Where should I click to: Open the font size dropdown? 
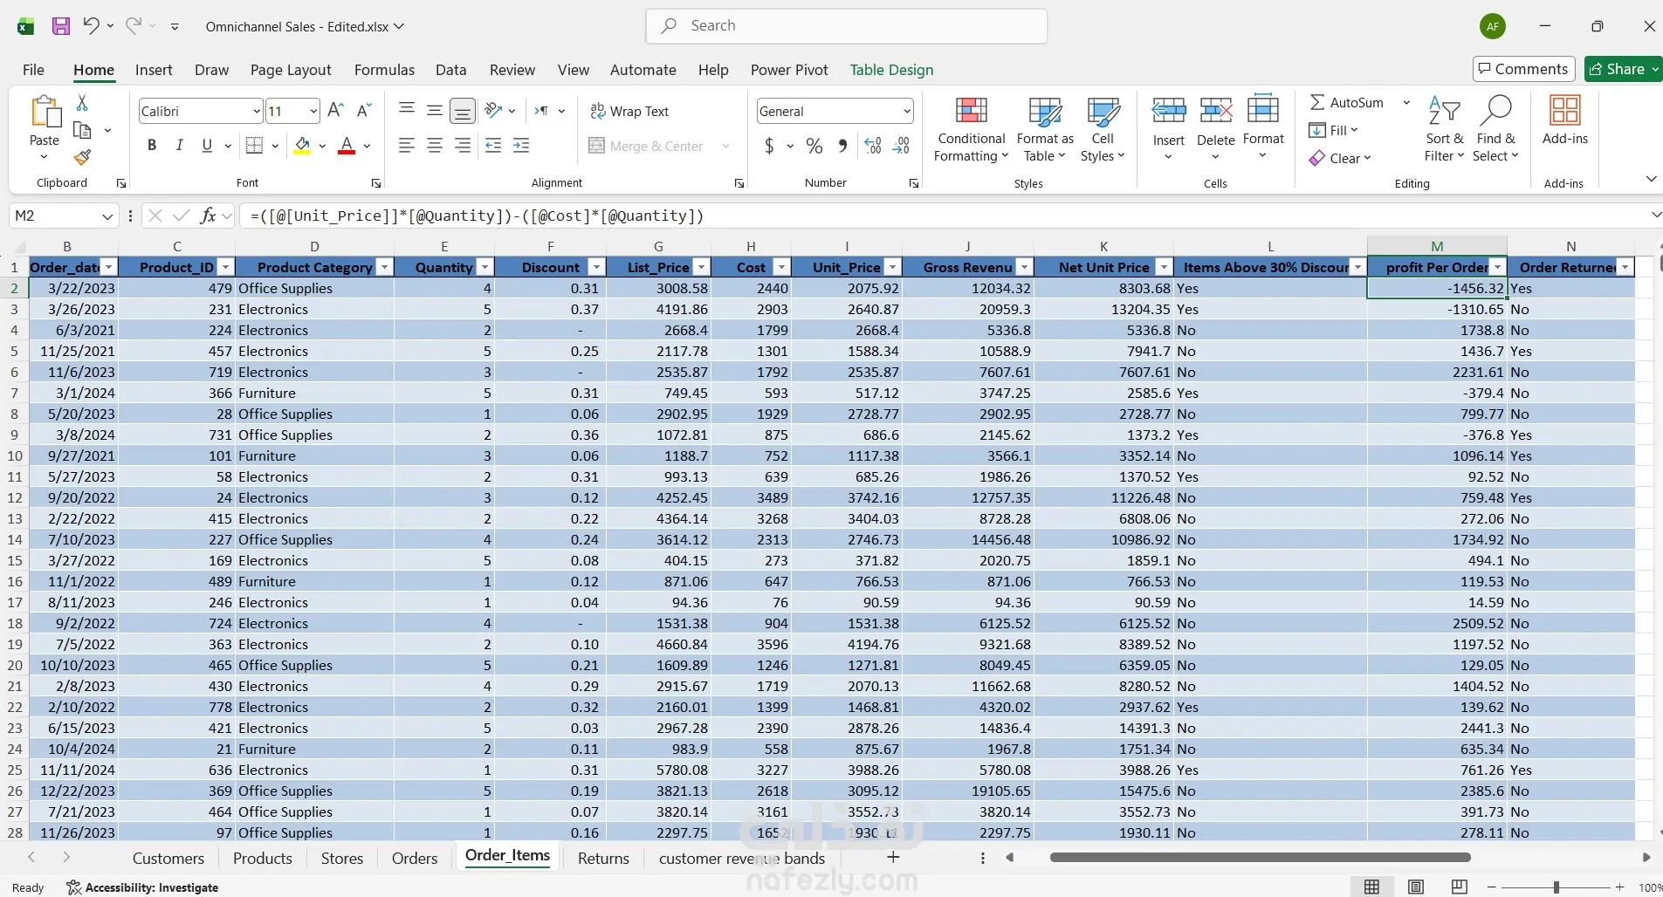(x=313, y=111)
